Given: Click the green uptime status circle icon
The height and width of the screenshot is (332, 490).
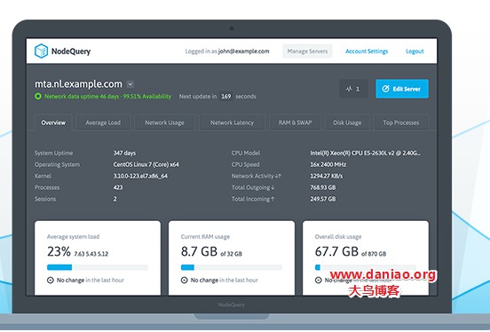Looking at the screenshot, I should 38,96.
